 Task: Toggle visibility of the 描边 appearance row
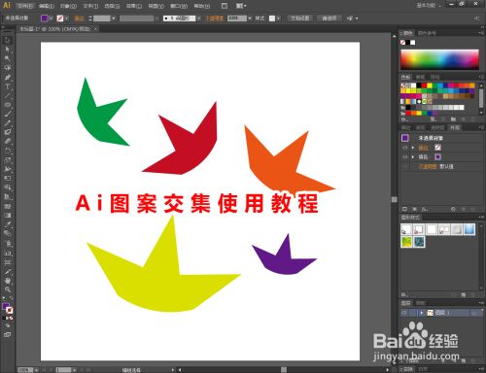[x=405, y=148]
